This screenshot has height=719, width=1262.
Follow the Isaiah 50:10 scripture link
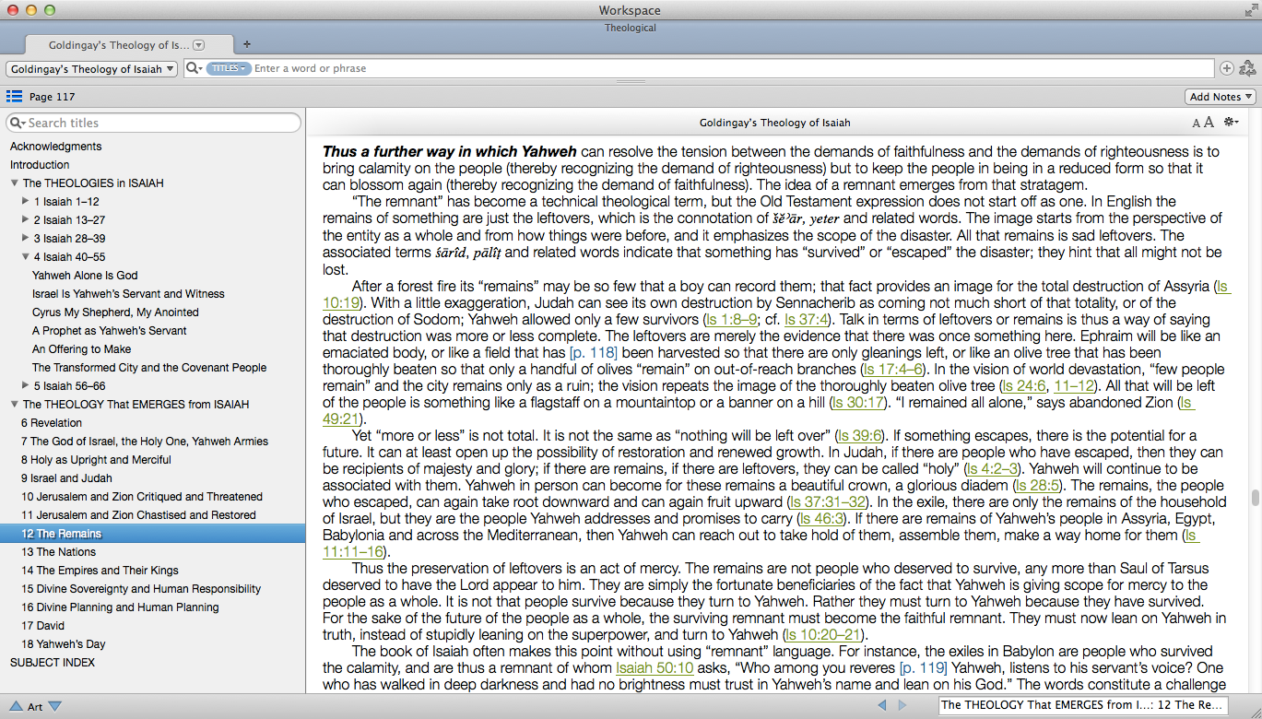(655, 668)
